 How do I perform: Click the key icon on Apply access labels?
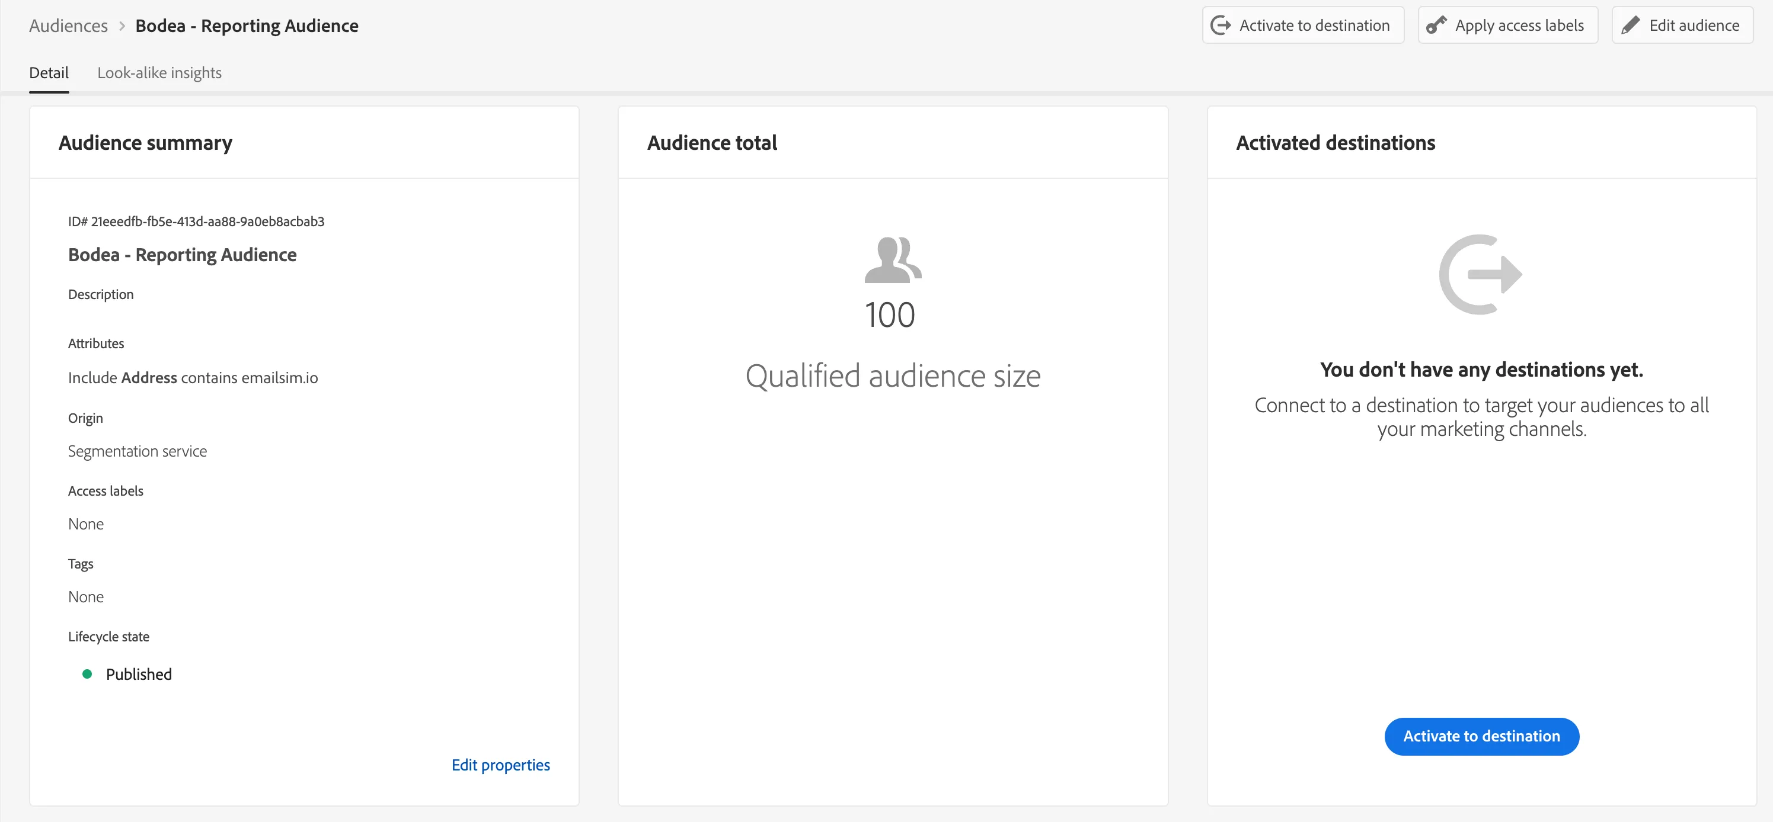tap(1436, 25)
